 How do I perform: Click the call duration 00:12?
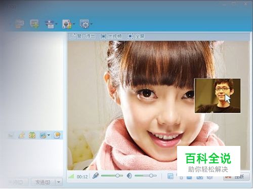click(x=82, y=177)
